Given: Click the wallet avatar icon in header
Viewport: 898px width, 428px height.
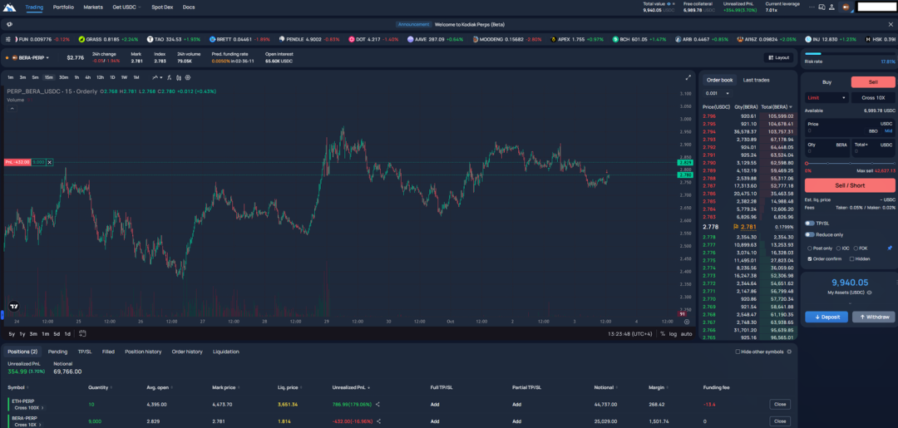Looking at the screenshot, I should coord(845,7).
